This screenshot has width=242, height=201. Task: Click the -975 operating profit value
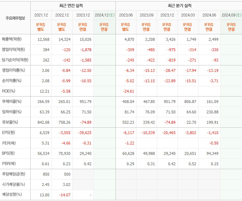click(x=172, y=50)
